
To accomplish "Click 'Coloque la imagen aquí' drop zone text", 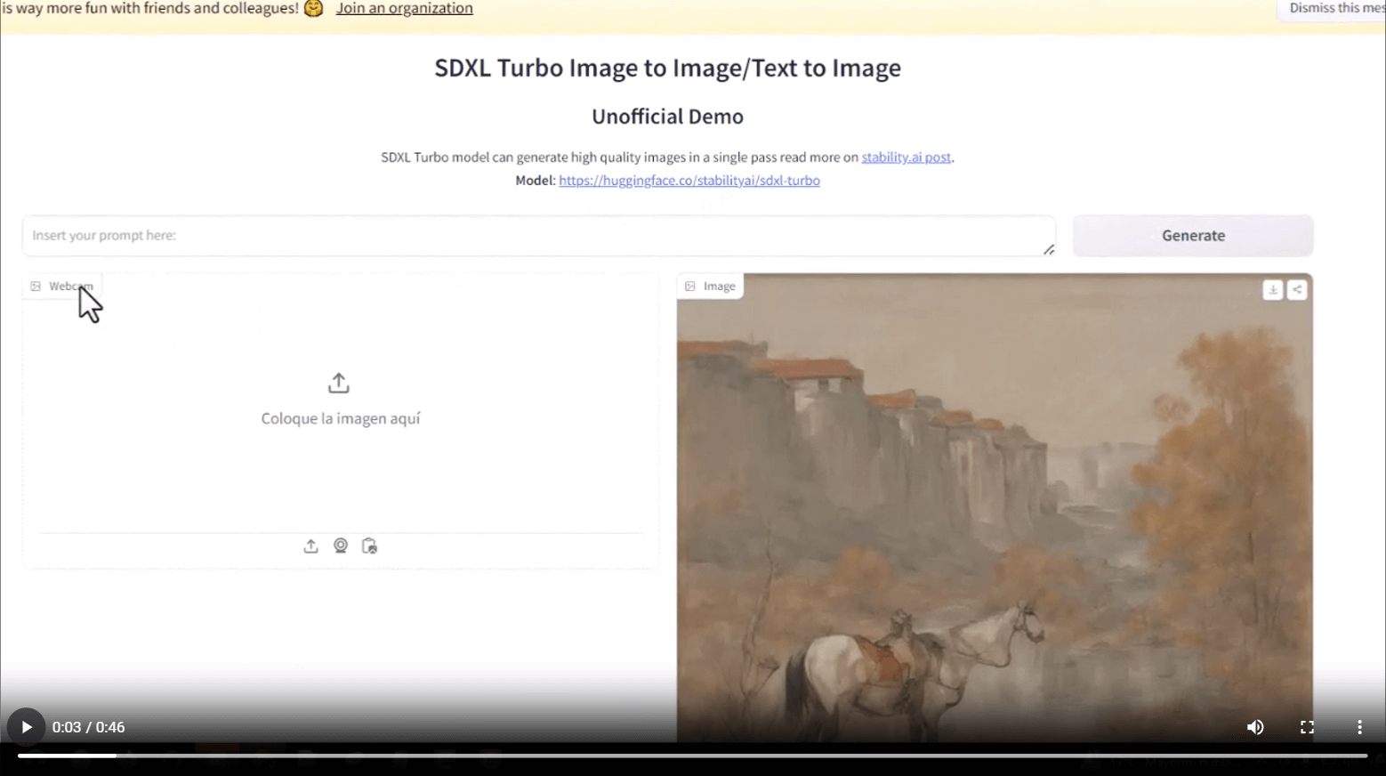I will tap(341, 418).
